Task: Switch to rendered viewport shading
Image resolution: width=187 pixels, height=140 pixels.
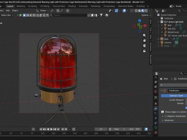Action: click(146, 10)
